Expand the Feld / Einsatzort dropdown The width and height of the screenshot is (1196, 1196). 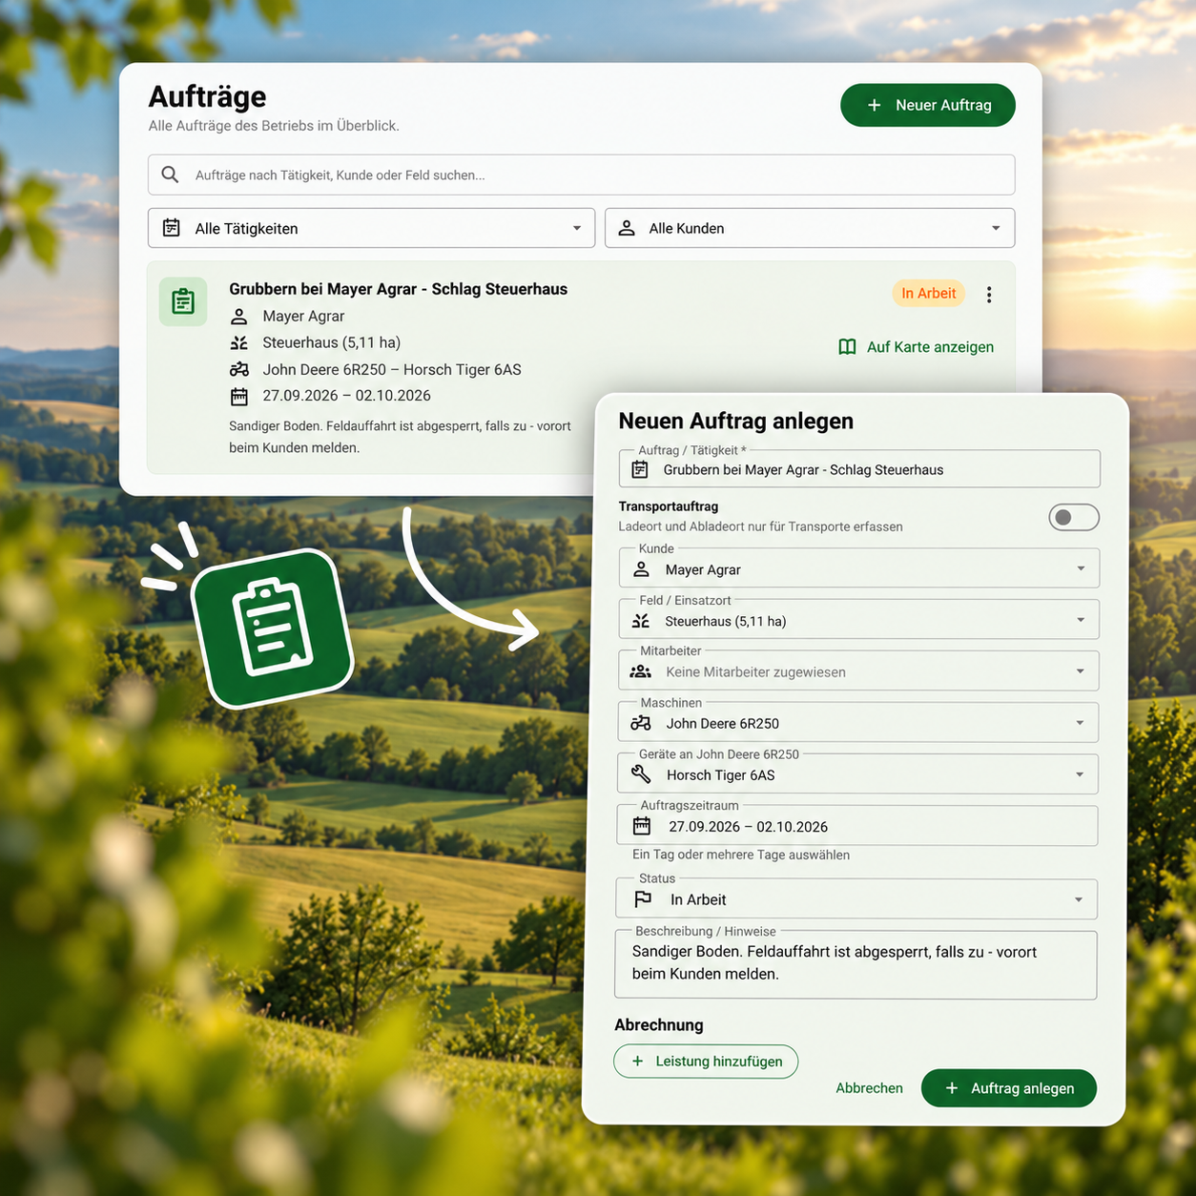(x=859, y=620)
